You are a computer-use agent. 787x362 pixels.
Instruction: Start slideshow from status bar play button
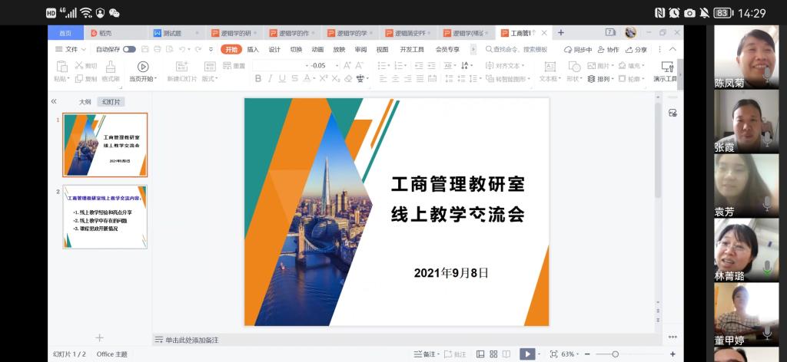pyautogui.click(x=526, y=354)
